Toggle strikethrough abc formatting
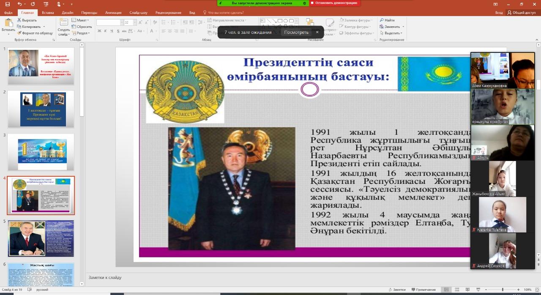The image size is (541, 295). click(124, 31)
